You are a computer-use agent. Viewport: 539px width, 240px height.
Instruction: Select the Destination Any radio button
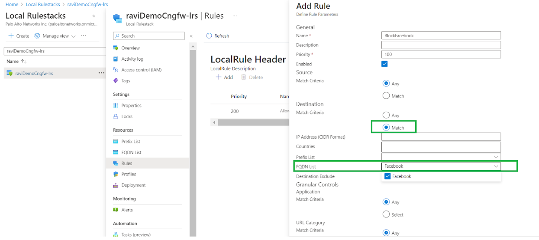click(386, 115)
